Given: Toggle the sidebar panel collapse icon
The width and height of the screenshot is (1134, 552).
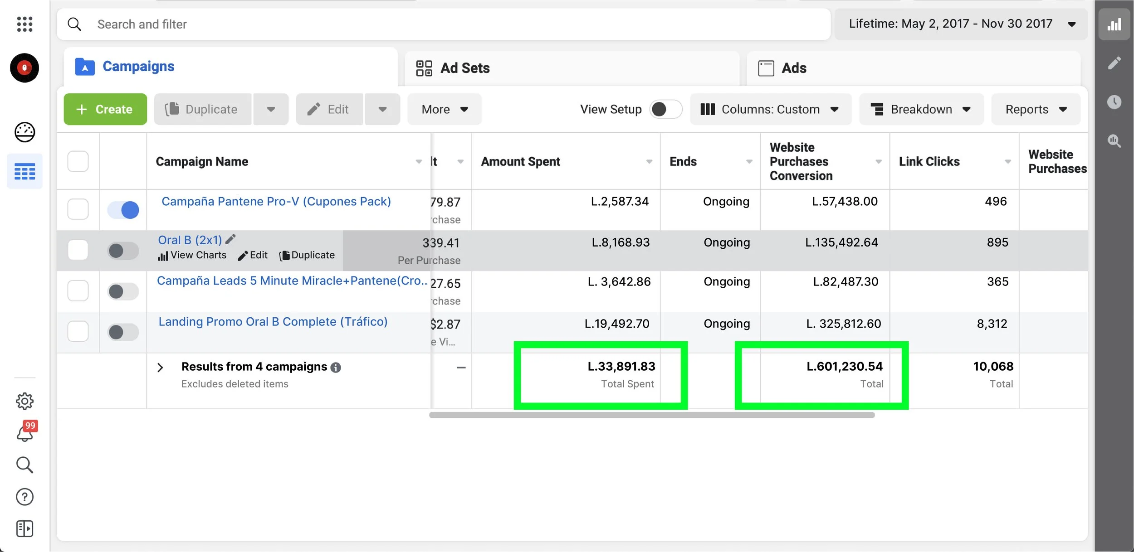Looking at the screenshot, I should [x=24, y=528].
